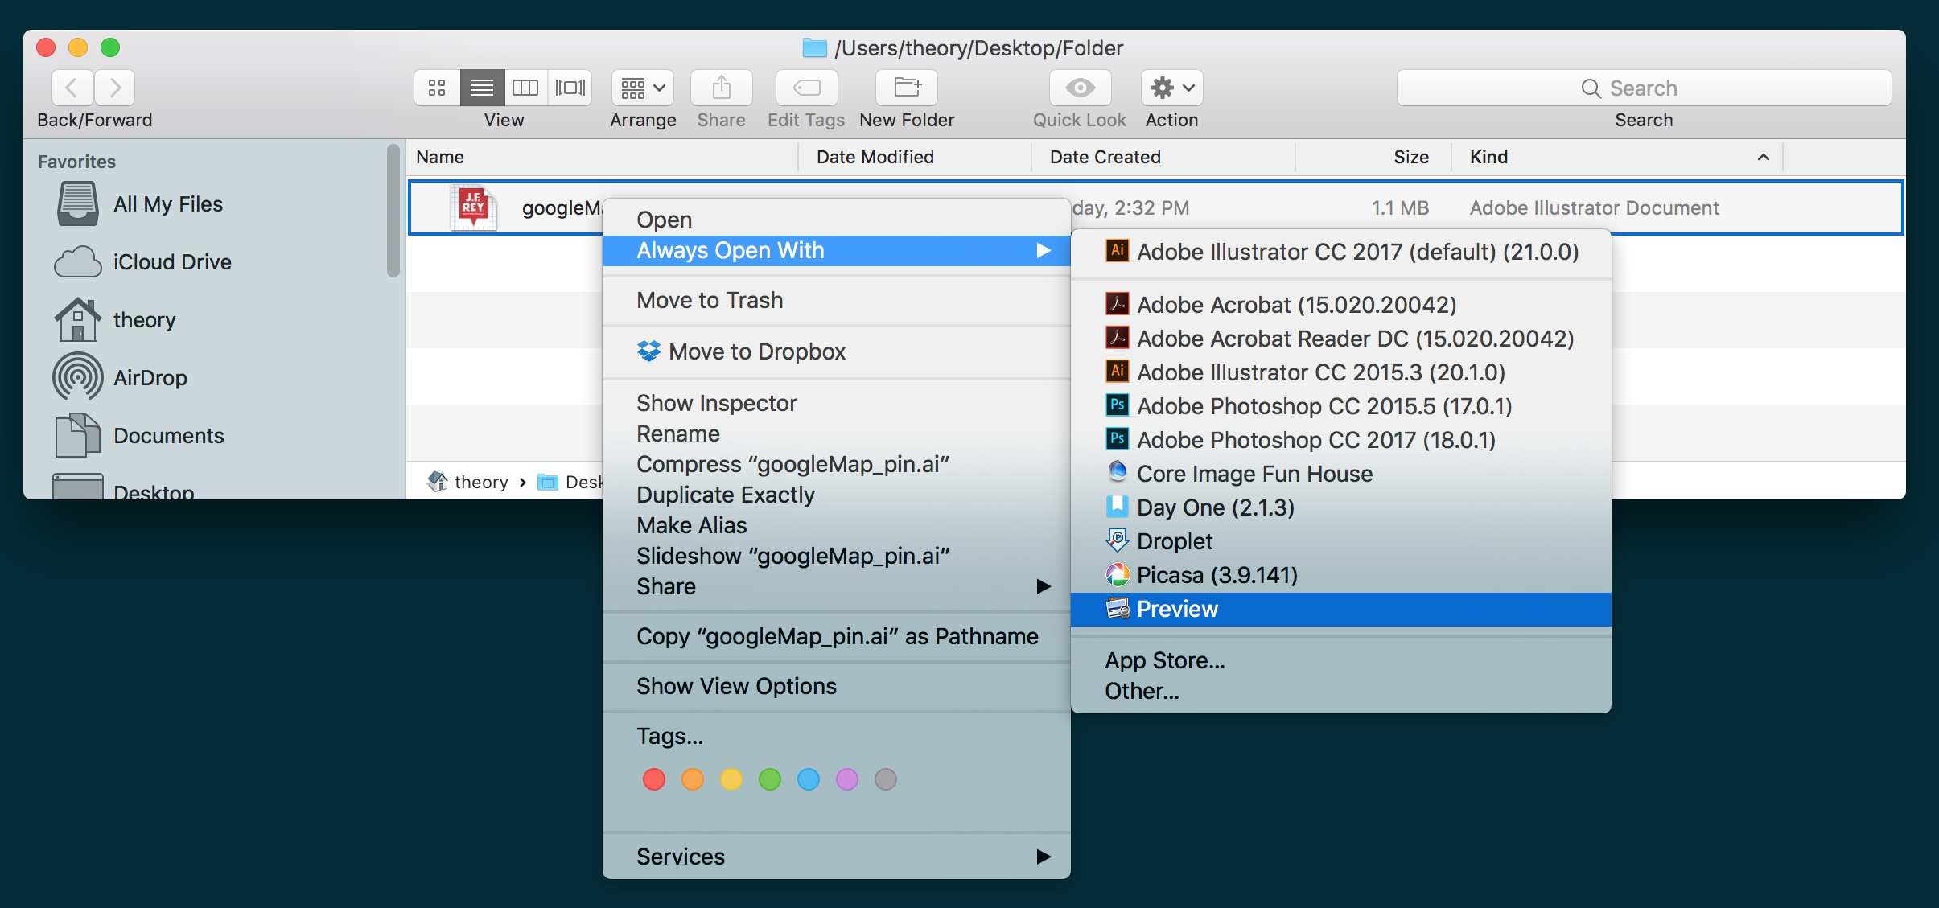Viewport: 1939px width, 908px height.
Task: Open Quick Look with the eye icon
Action: point(1078,88)
